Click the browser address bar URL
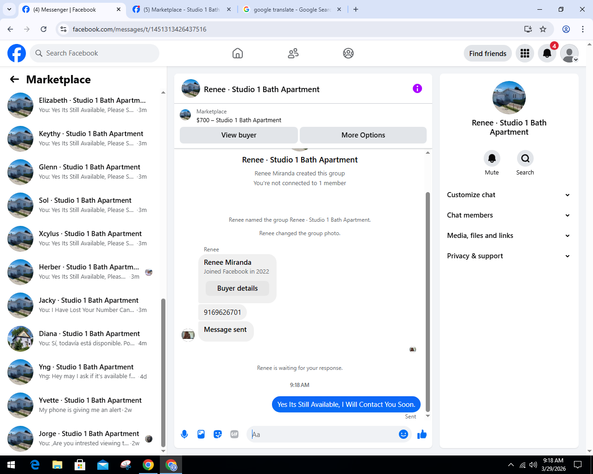 pyautogui.click(x=139, y=29)
